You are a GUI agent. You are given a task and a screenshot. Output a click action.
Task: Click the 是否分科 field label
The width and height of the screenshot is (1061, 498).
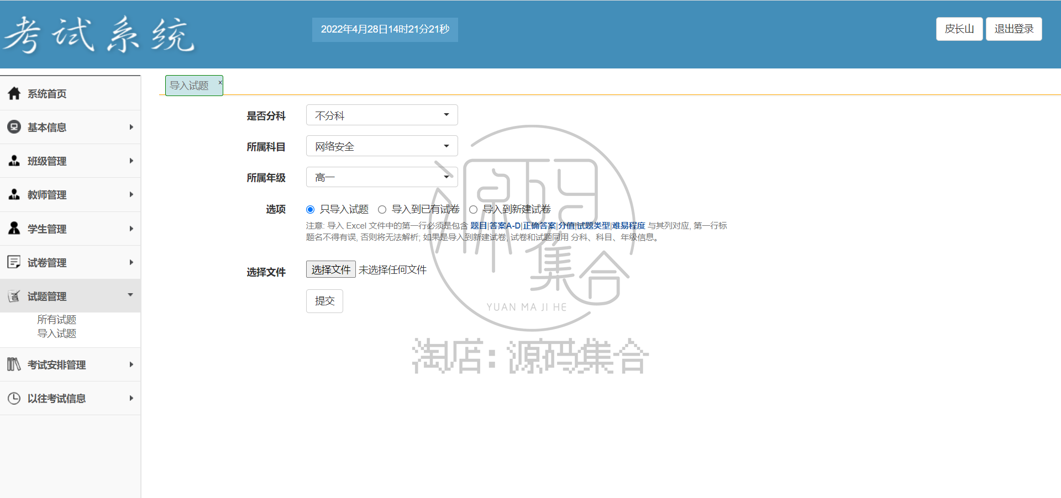coord(266,115)
